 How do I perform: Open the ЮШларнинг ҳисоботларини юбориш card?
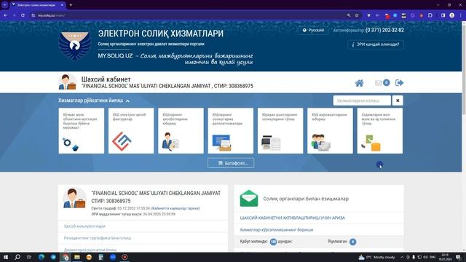tap(181, 131)
